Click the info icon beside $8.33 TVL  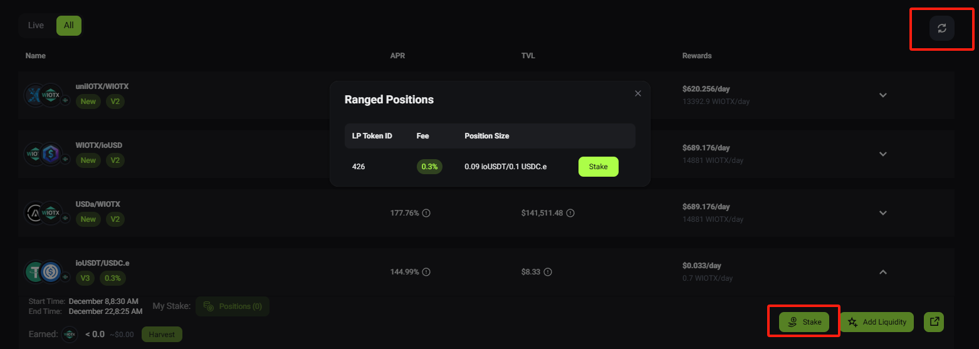(x=548, y=272)
